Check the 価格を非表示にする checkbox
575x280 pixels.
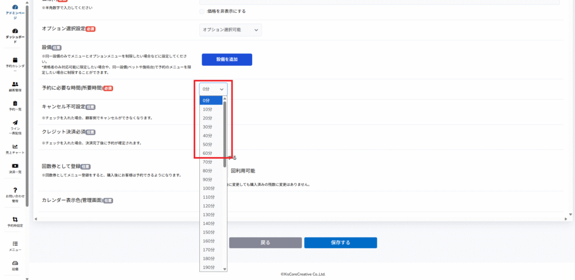[x=202, y=11]
